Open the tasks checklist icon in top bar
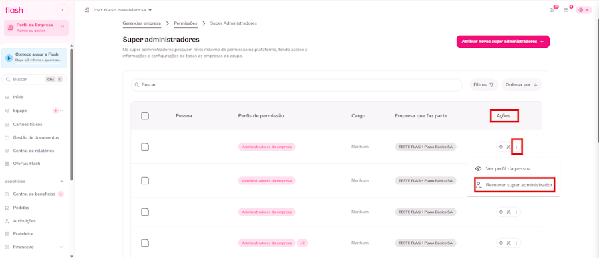 552,10
